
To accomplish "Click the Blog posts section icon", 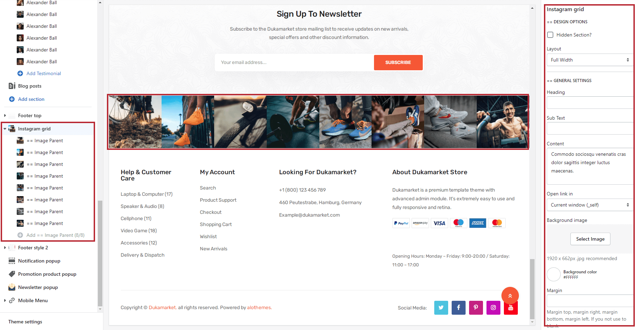I will pos(12,86).
